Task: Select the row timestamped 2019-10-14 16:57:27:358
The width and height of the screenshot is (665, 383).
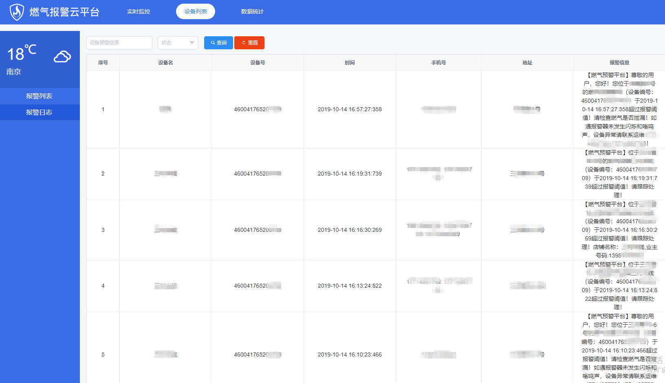Action: [x=350, y=109]
